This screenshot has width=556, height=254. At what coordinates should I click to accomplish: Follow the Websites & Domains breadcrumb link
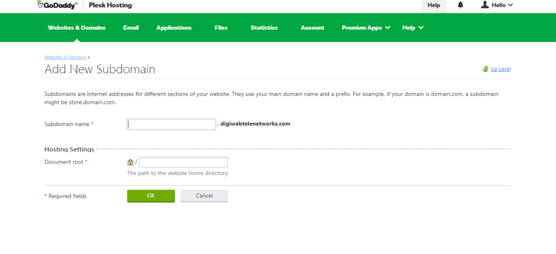(65, 57)
